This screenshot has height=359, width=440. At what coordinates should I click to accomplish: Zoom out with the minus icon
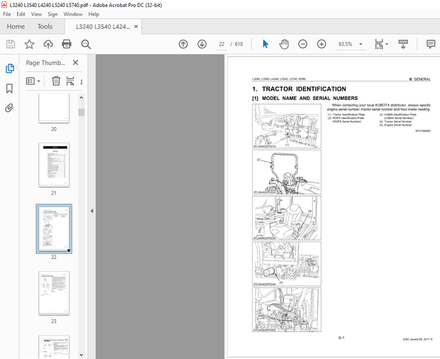click(302, 44)
